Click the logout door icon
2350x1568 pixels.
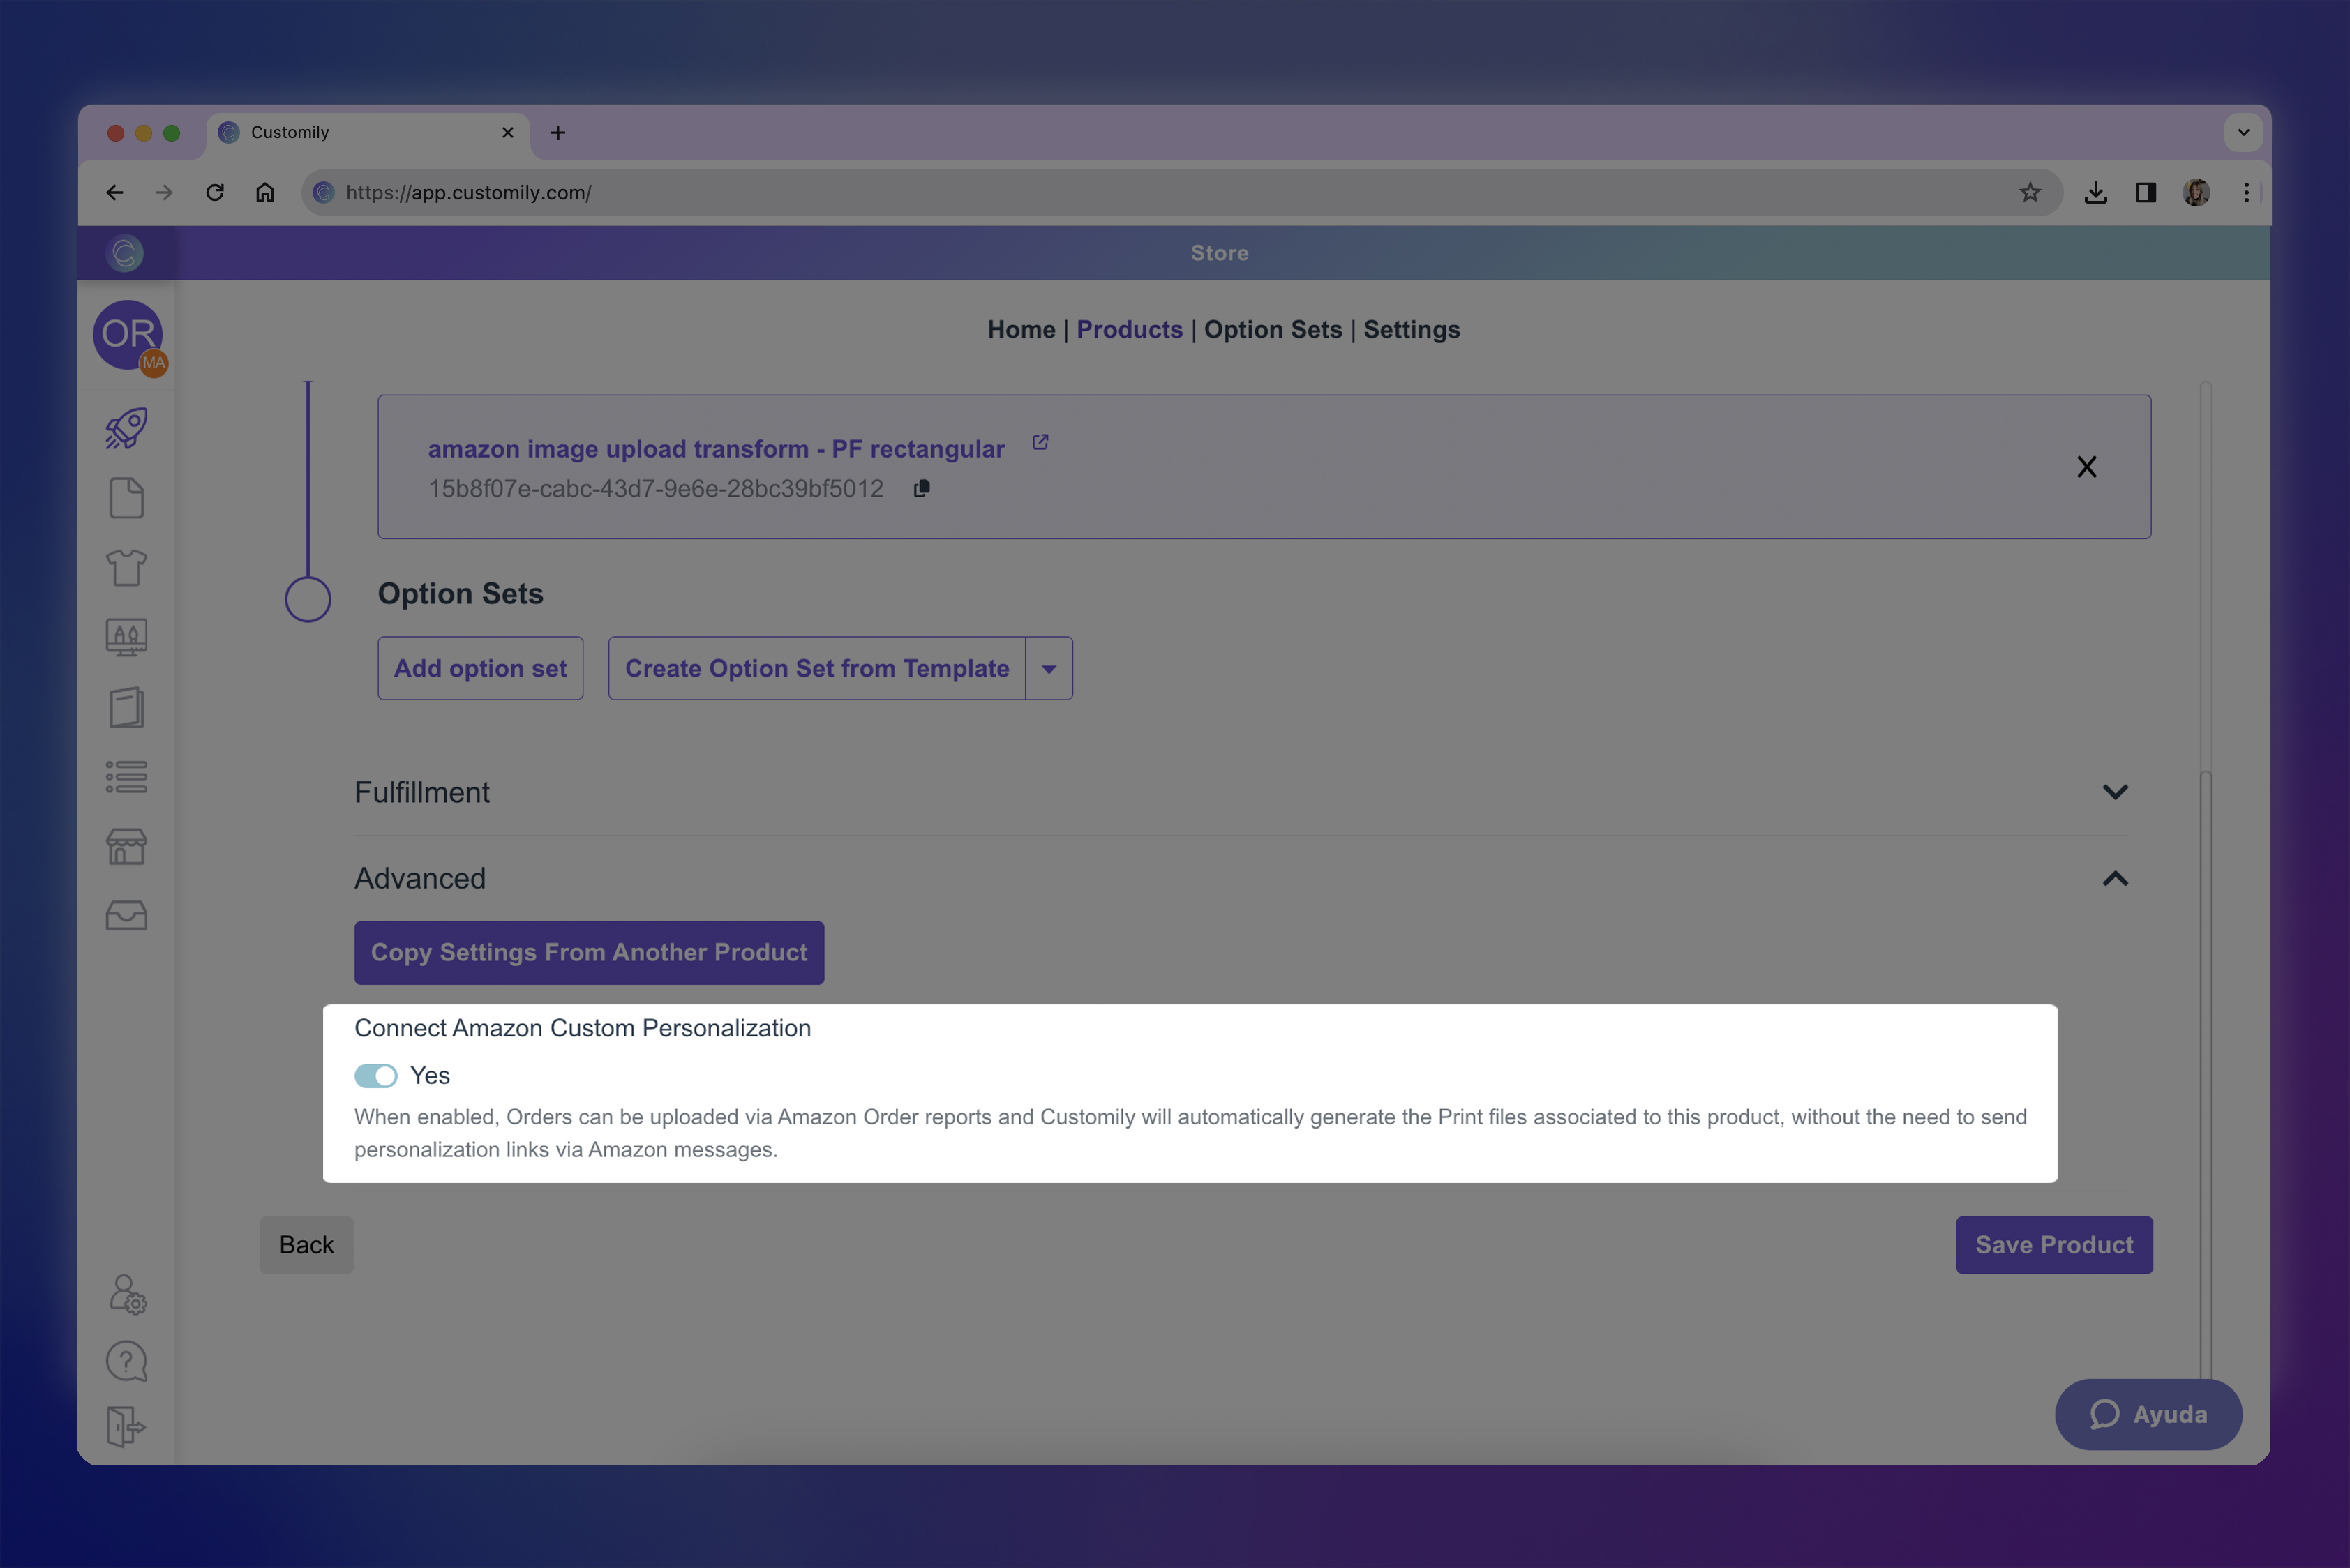[126, 1426]
